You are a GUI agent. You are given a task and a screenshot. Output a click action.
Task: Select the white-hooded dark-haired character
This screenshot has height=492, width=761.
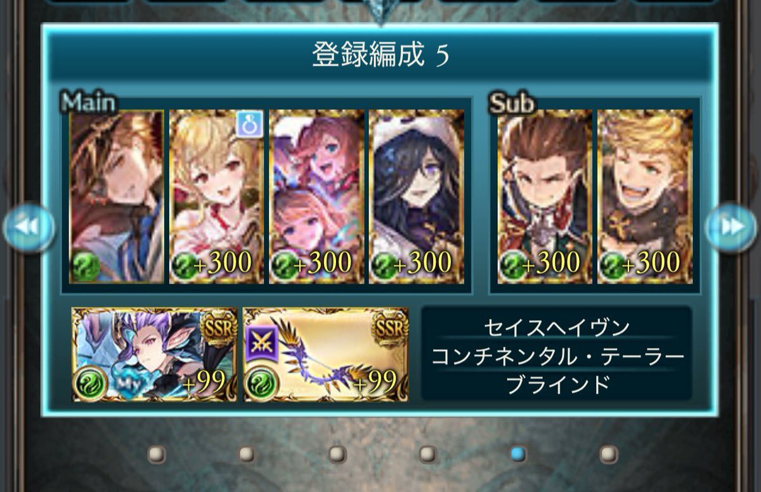[x=417, y=197]
